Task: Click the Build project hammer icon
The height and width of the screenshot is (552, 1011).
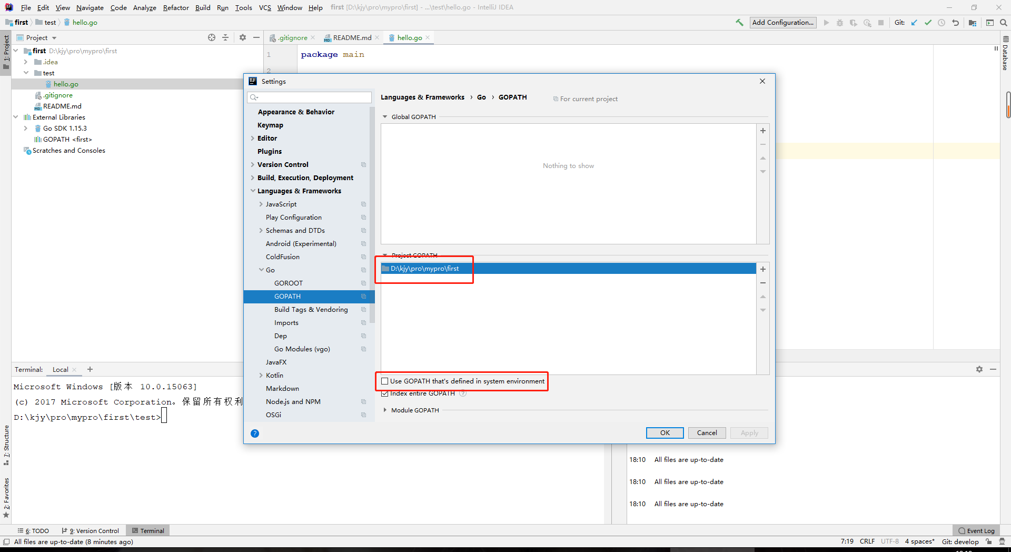Action: 740,23
